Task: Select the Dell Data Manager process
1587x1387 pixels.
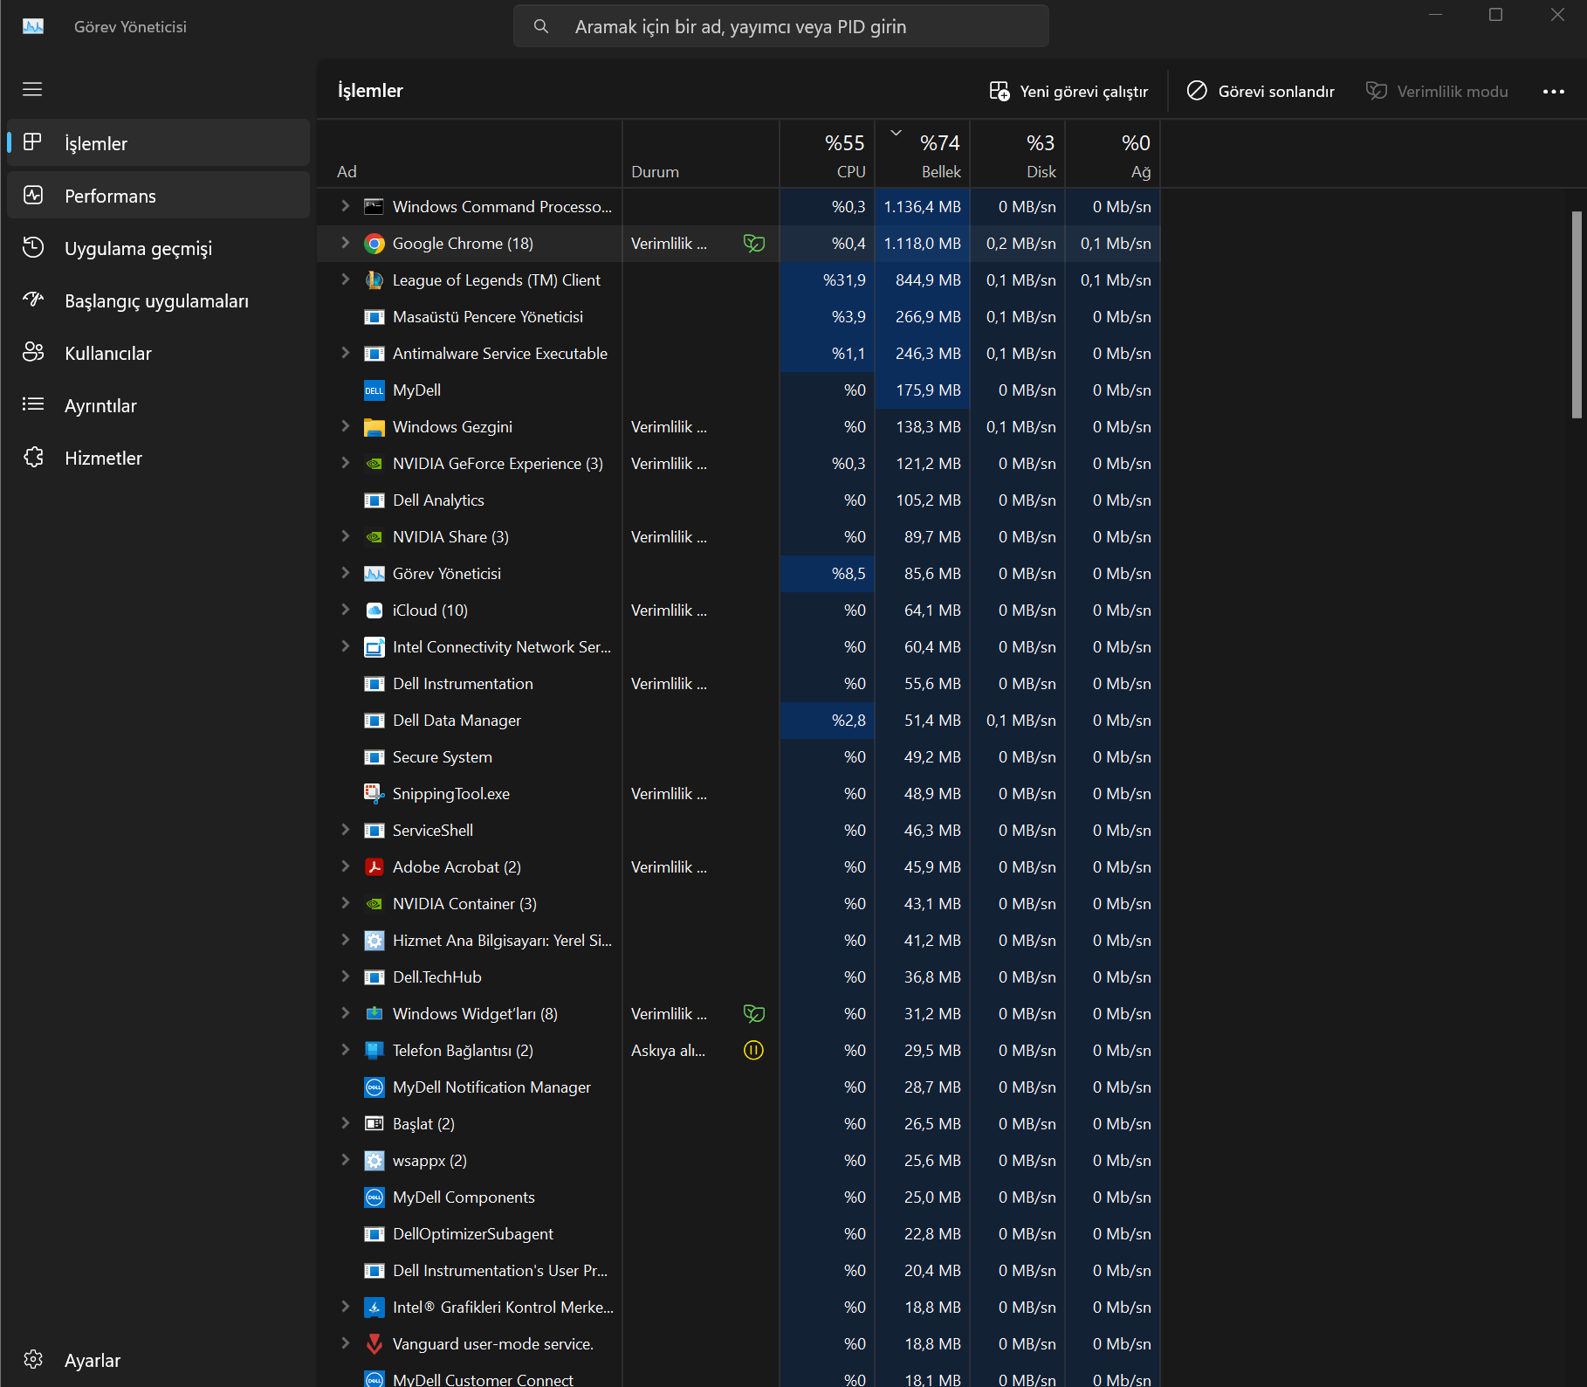Action: click(739, 721)
